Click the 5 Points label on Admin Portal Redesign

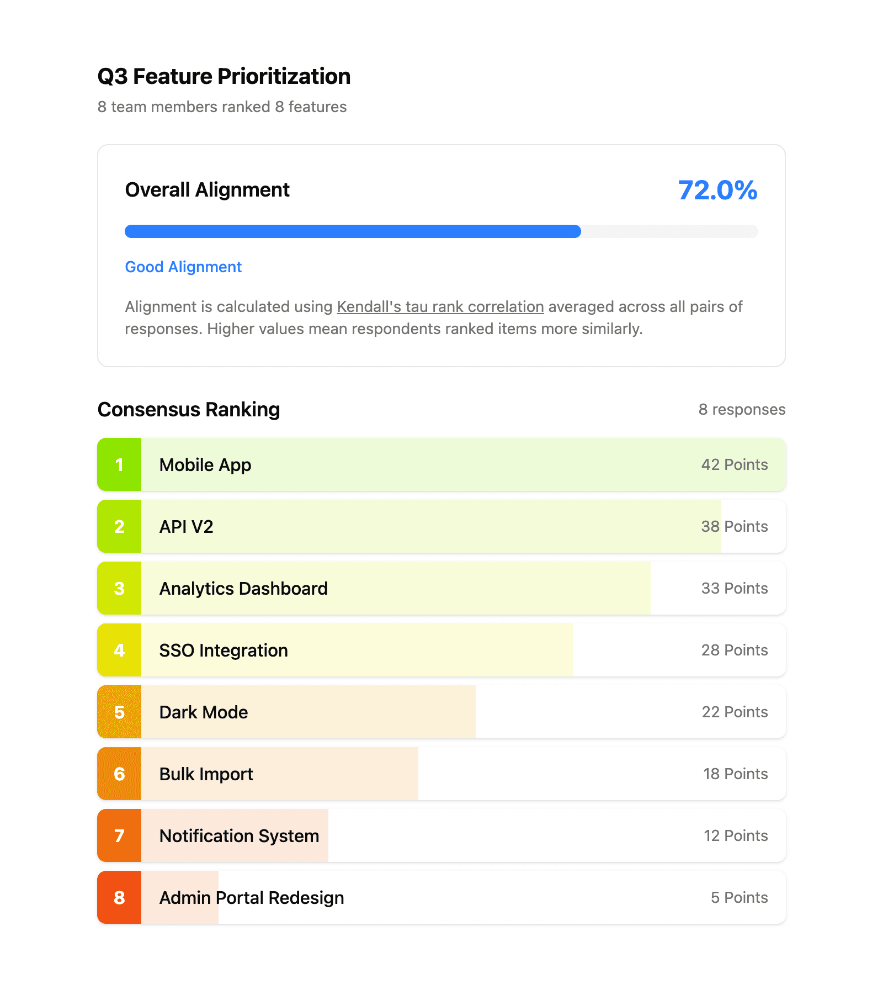coord(740,897)
